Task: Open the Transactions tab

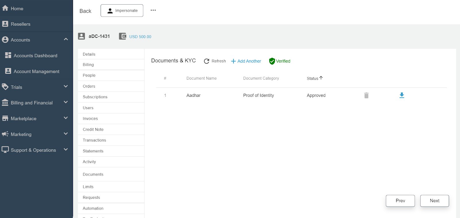Action: click(111, 140)
